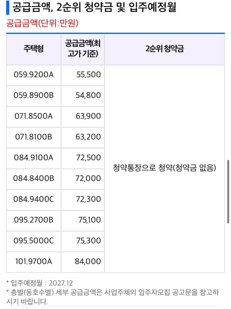Select the 095.5000C housing type cell
The image size is (231, 309).
coord(34,241)
